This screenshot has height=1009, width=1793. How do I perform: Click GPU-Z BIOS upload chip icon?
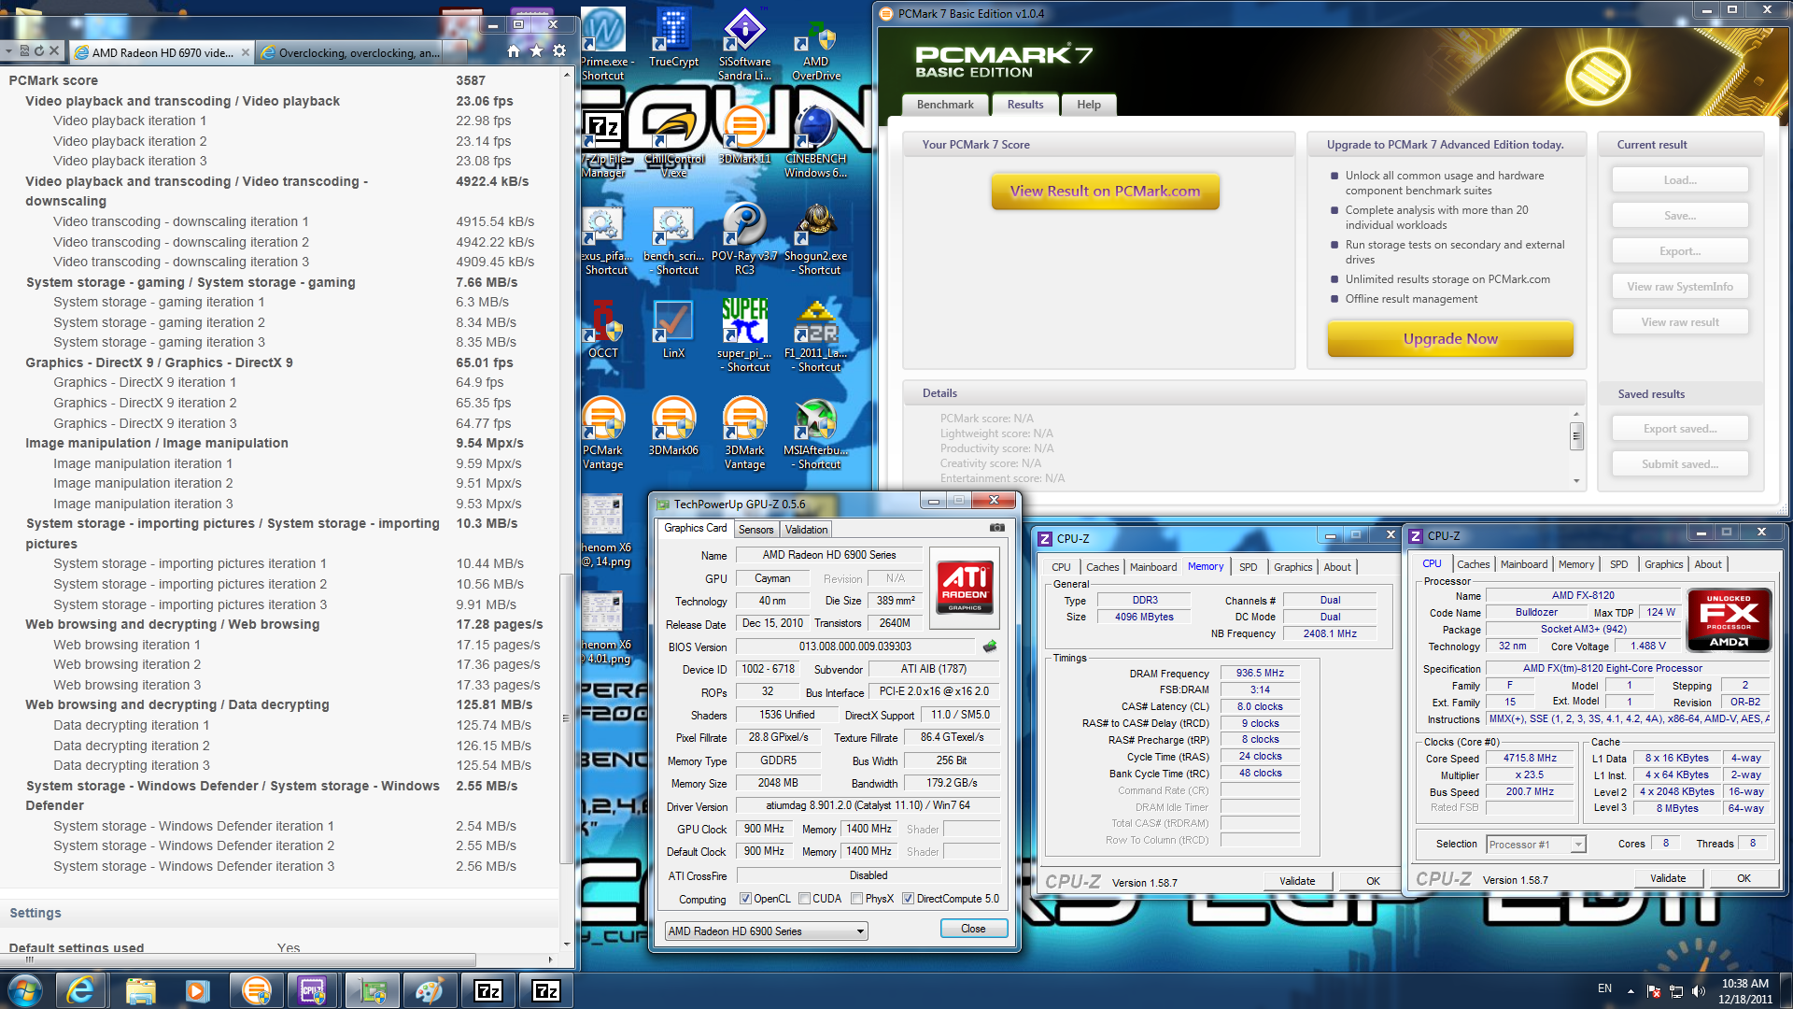click(x=990, y=646)
